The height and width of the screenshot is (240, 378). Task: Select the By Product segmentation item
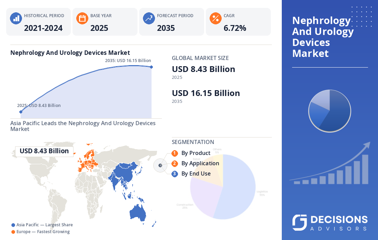(x=196, y=153)
